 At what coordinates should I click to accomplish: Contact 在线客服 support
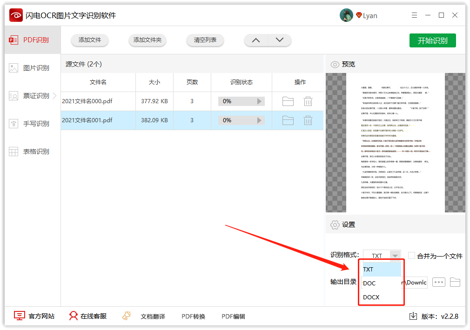point(88,316)
